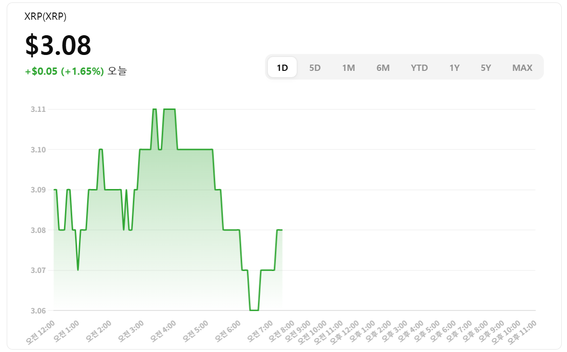The height and width of the screenshot is (352, 567).
Task: Click the 오전 7:00 x-axis label
Action: pos(259,331)
